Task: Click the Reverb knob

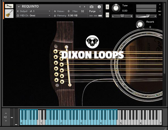Action: 140,24
